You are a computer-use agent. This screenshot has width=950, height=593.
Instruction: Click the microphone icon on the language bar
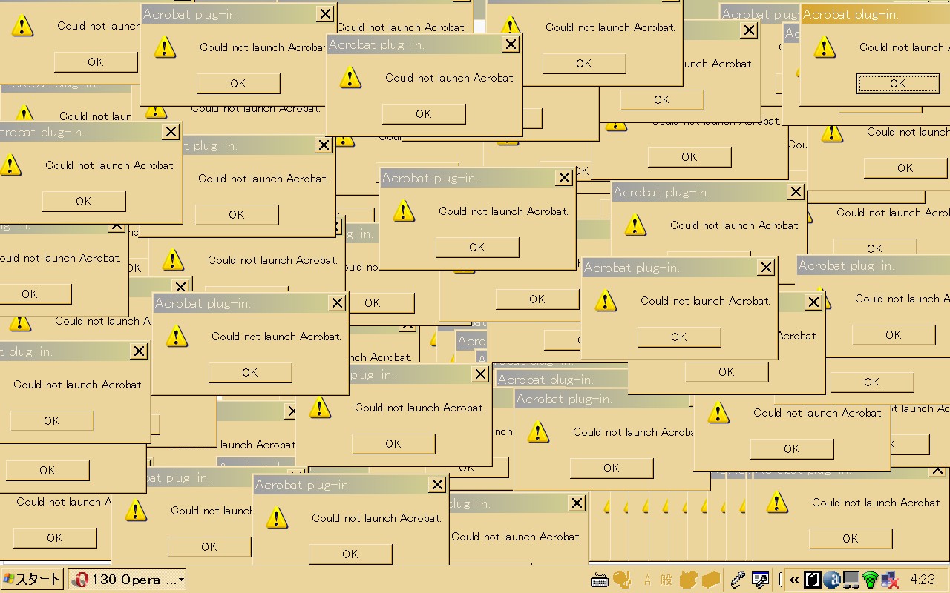(x=738, y=580)
